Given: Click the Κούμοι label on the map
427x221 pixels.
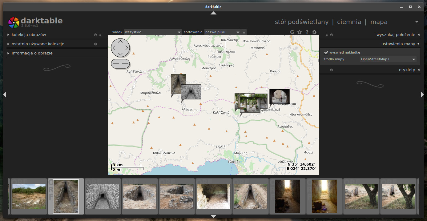Looking at the screenshot, I should coord(276,71).
